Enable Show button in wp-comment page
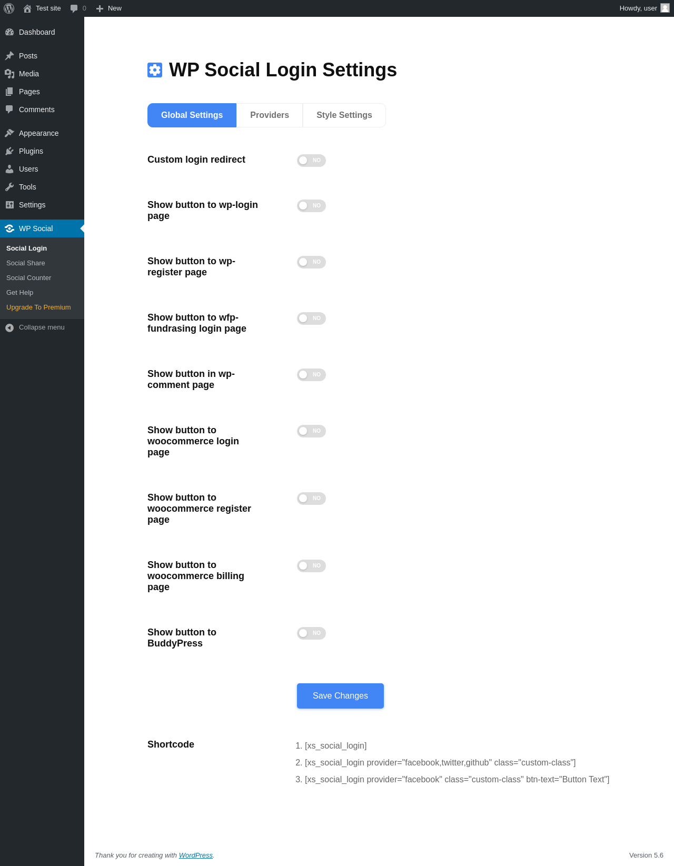The image size is (674, 866). (x=311, y=375)
